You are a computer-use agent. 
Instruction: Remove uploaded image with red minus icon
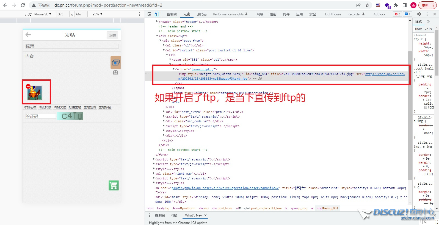click(x=28, y=86)
